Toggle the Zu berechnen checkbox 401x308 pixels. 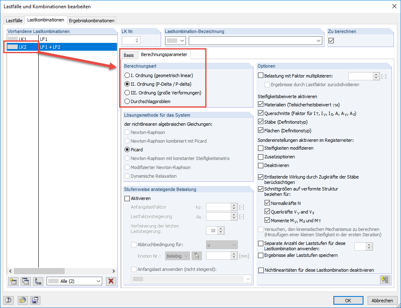coord(331,40)
